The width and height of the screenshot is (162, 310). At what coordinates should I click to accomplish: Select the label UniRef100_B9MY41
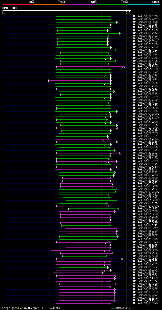pyautogui.click(x=145, y=225)
